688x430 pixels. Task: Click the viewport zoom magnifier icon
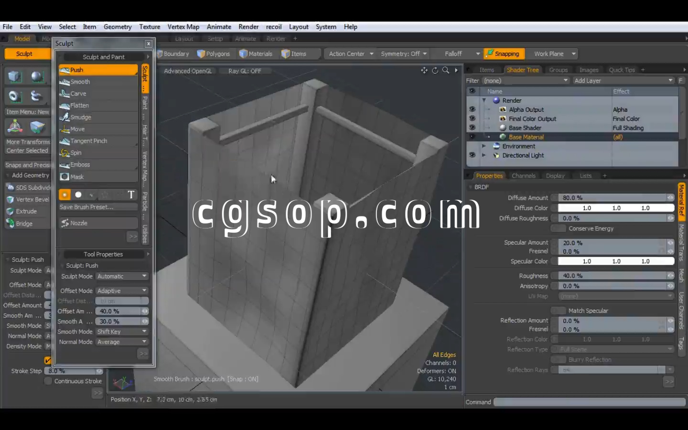click(446, 71)
